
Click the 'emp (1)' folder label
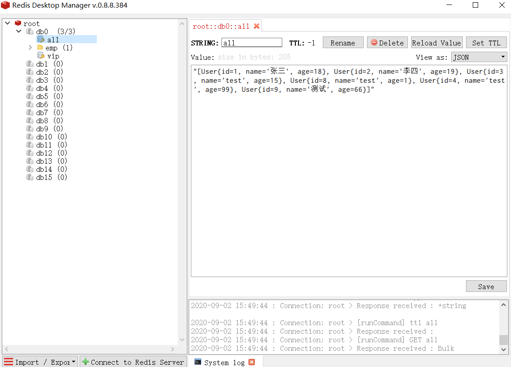click(x=59, y=48)
